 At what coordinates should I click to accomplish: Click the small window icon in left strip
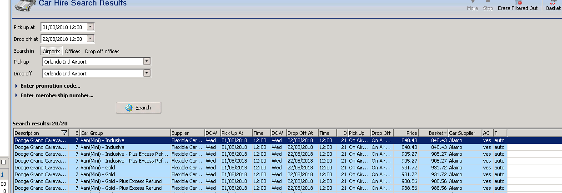3,162
